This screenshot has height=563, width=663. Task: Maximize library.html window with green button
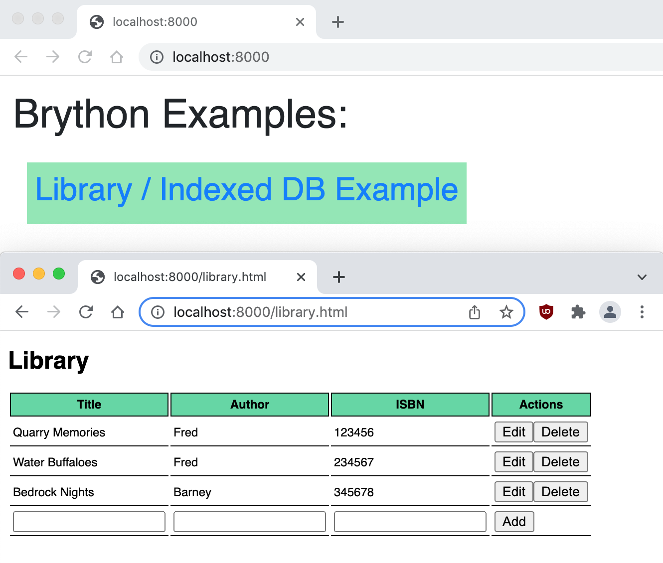pos(59,274)
